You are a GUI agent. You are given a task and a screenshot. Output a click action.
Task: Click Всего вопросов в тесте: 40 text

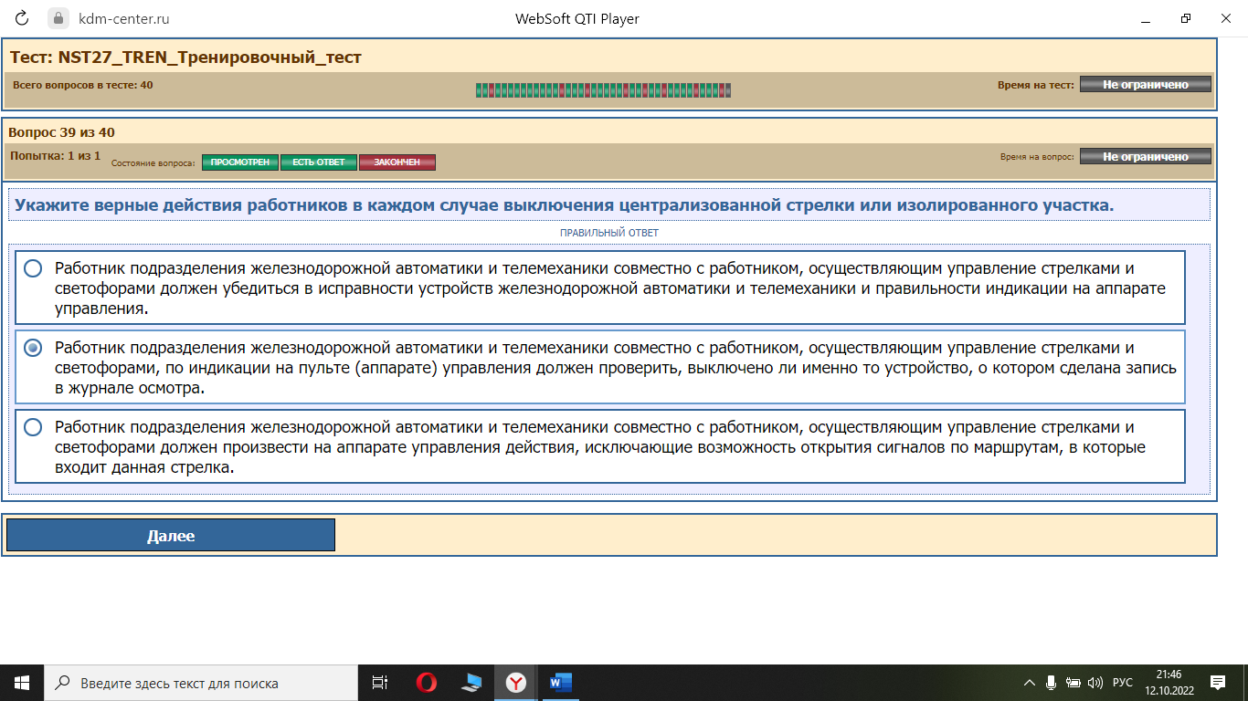83,84
